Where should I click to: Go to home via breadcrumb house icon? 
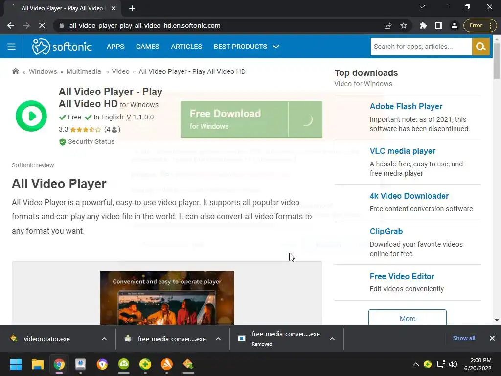coord(15,71)
